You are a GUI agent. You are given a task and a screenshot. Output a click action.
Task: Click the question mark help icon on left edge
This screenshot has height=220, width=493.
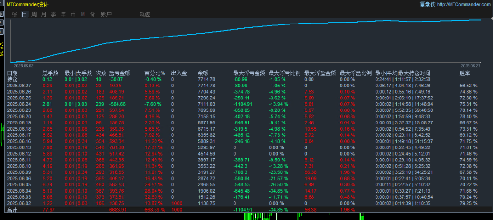click(x=2, y=23)
